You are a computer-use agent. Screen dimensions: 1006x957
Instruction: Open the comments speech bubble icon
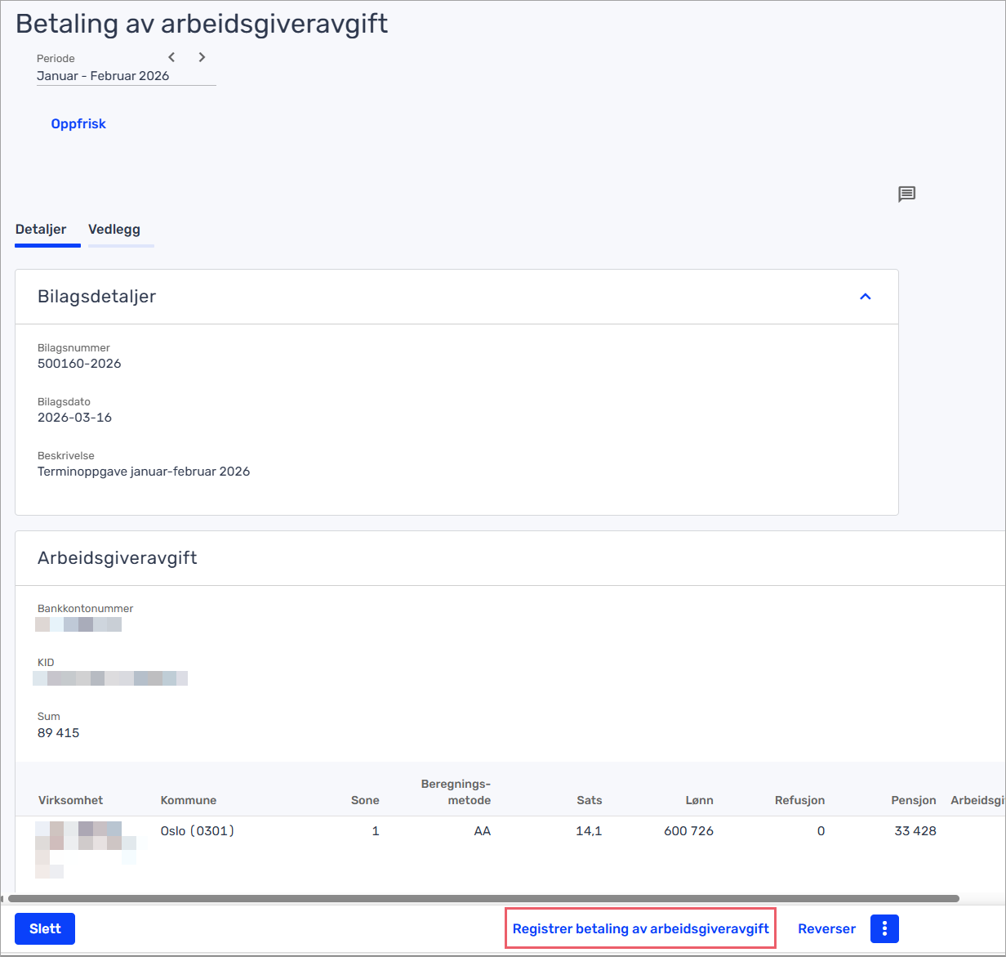point(906,194)
